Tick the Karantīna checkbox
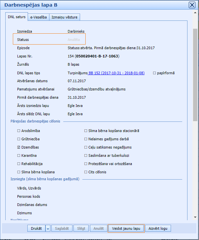199x240 pixels. tap(19, 156)
